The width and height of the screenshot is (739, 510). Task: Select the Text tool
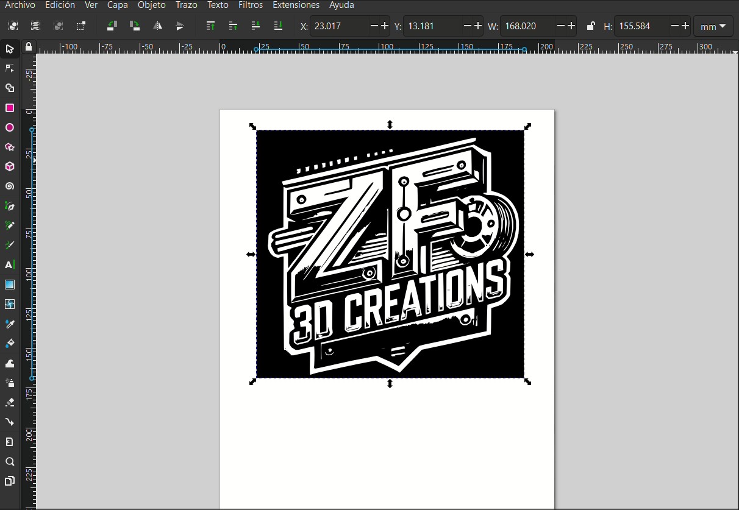click(x=10, y=264)
